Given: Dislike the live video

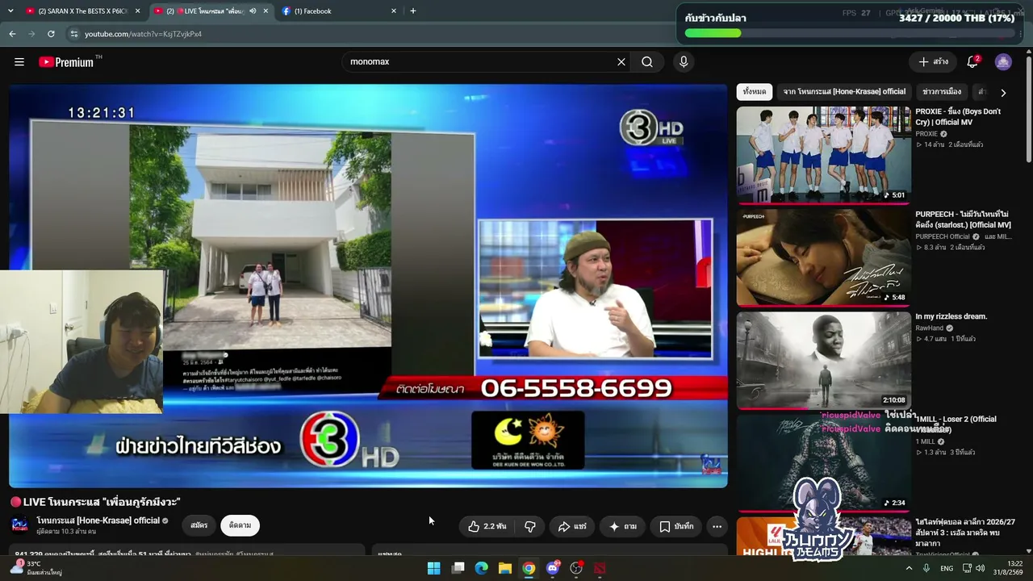Looking at the screenshot, I should [x=530, y=526].
